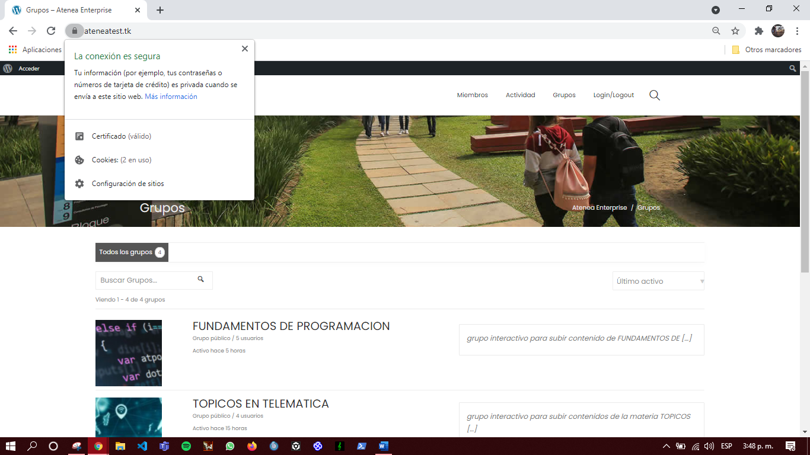Select Miembros in the site navigation
The image size is (810, 455).
[472, 95]
